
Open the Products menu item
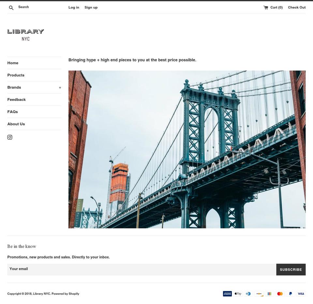[16, 75]
